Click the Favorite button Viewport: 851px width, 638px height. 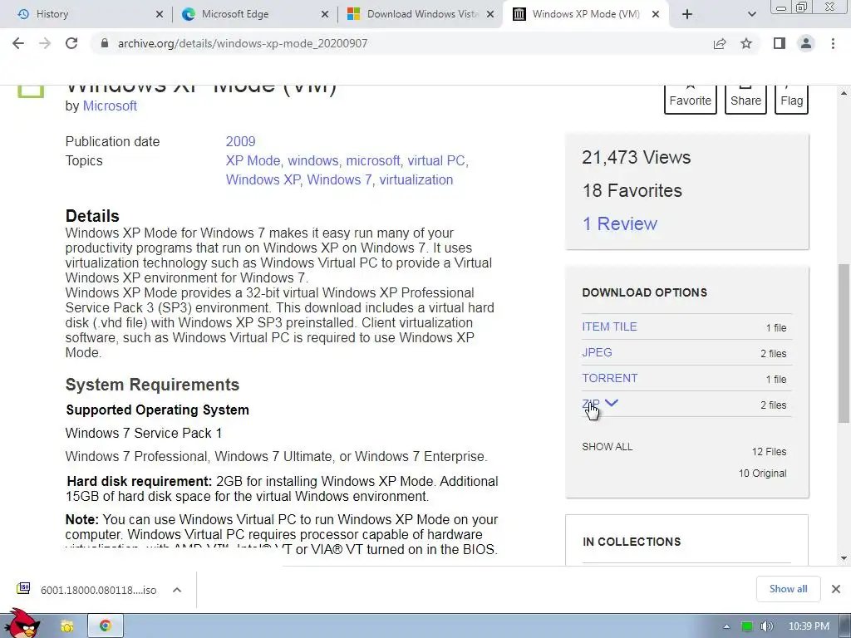click(x=691, y=98)
